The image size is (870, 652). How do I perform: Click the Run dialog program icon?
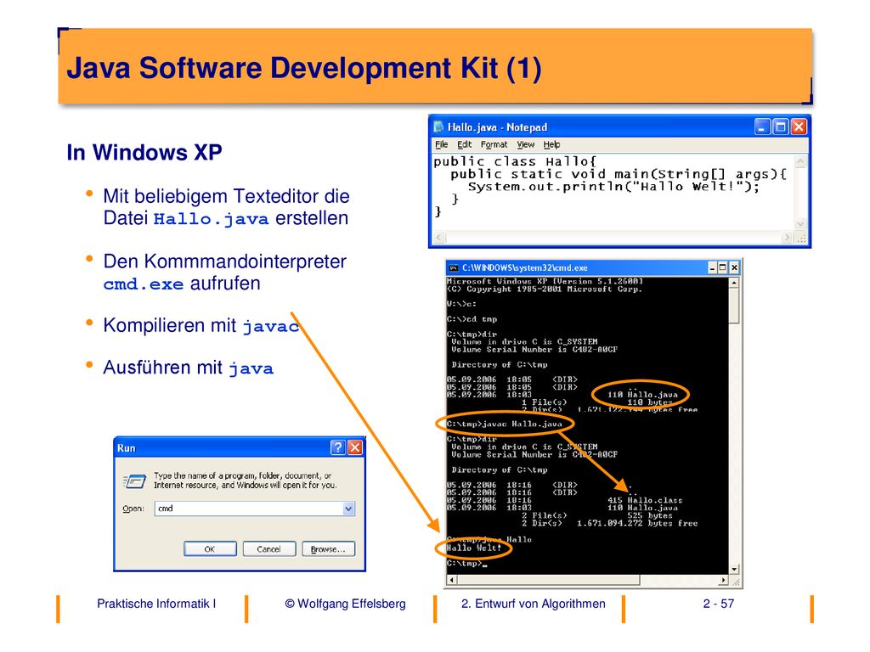pyautogui.click(x=134, y=481)
